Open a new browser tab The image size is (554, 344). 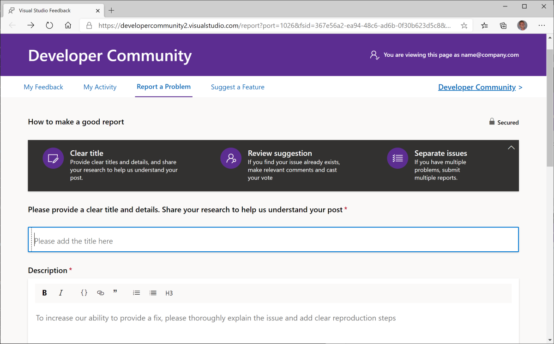(111, 10)
